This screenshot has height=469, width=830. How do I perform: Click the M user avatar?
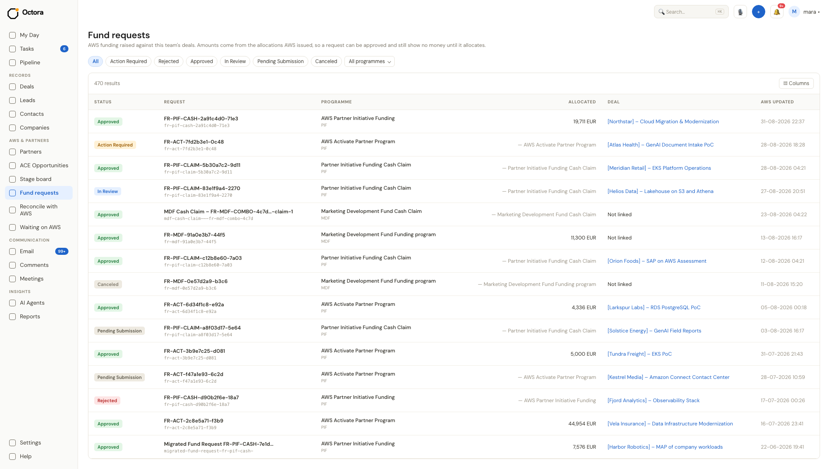[794, 12]
